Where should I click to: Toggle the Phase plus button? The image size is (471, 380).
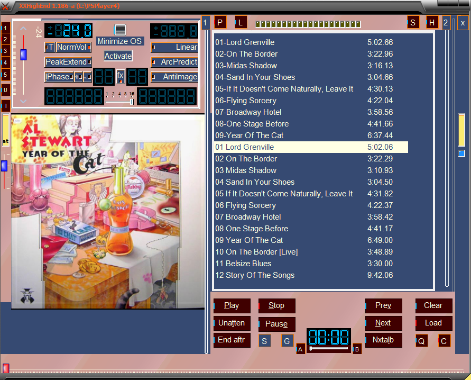click(78, 77)
